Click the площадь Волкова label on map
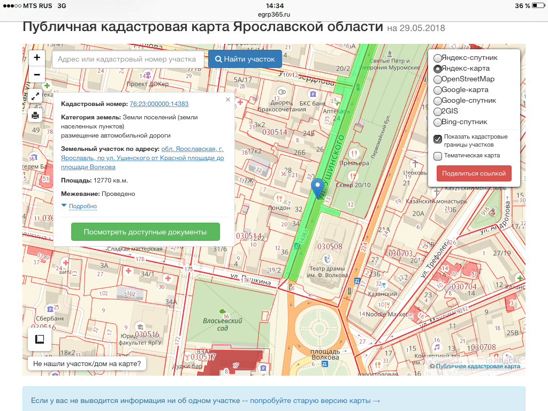Viewport: 548px width, 411px height. coord(325,354)
